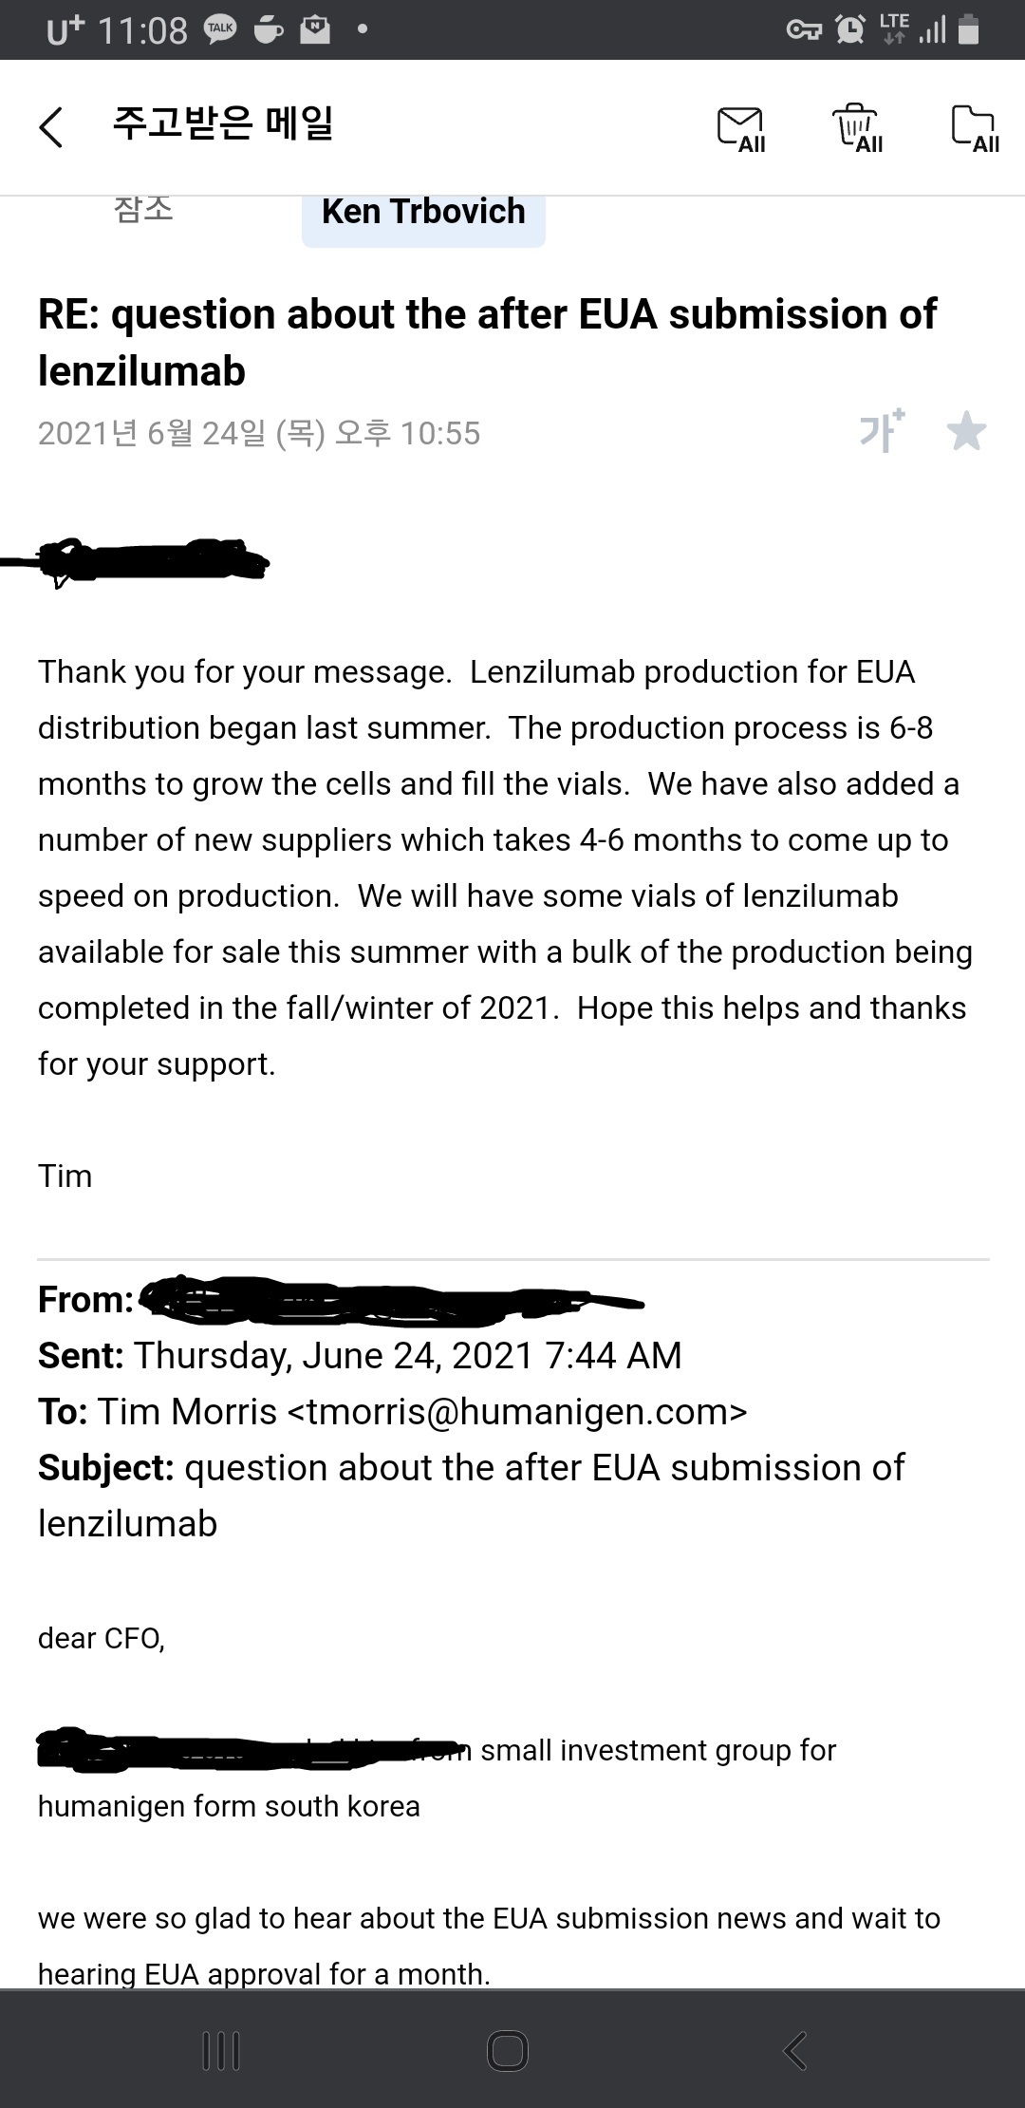The height and width of the screenshot is (2108, 1025).
Task: Tap the delete-all trash icon
Action: pyautogui.click(x=858, y=127)
